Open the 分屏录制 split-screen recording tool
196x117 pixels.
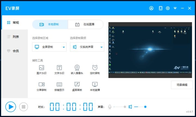(41, 87)
